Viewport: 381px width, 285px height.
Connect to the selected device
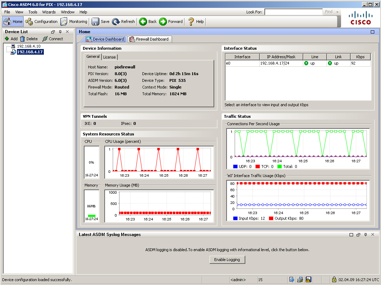click(52, 39)
